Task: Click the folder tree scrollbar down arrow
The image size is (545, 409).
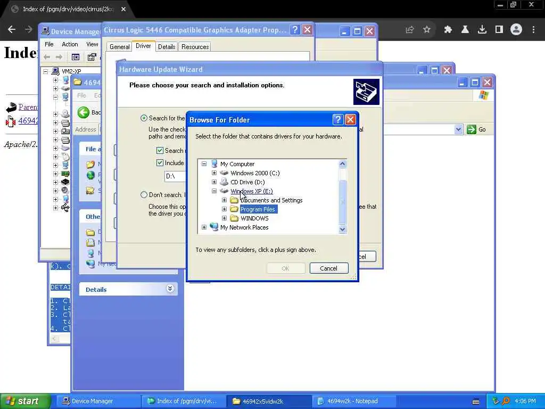Action: point(342,229)
